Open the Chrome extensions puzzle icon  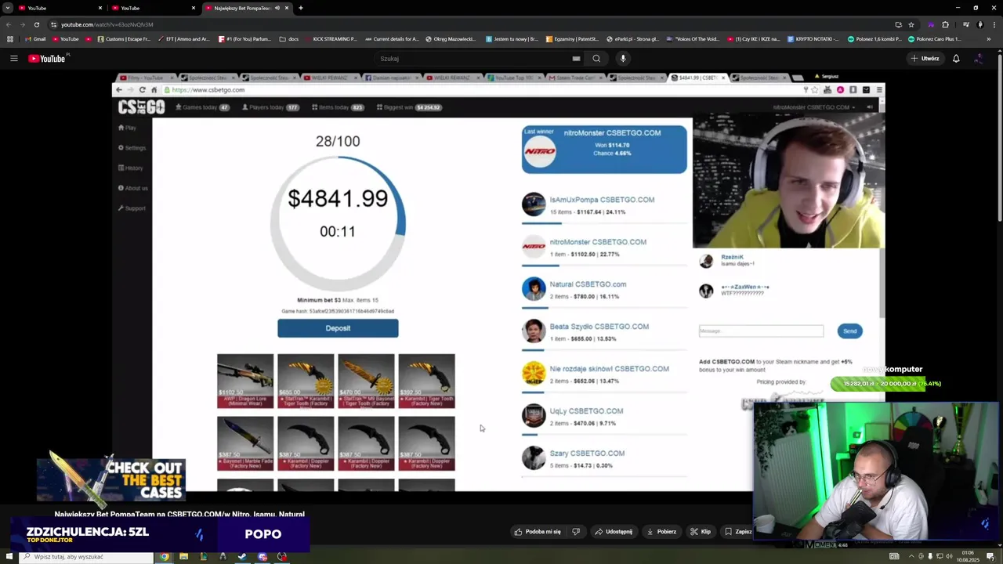tap(945, 24)
